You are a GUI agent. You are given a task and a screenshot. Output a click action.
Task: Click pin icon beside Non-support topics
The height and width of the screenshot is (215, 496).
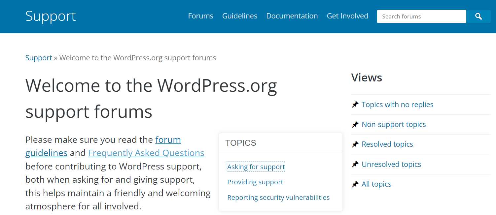[355, 125]
